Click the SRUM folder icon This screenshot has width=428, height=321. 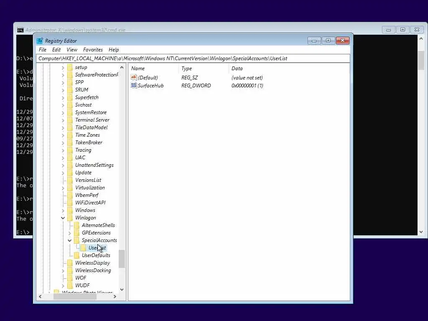[70, 90]
